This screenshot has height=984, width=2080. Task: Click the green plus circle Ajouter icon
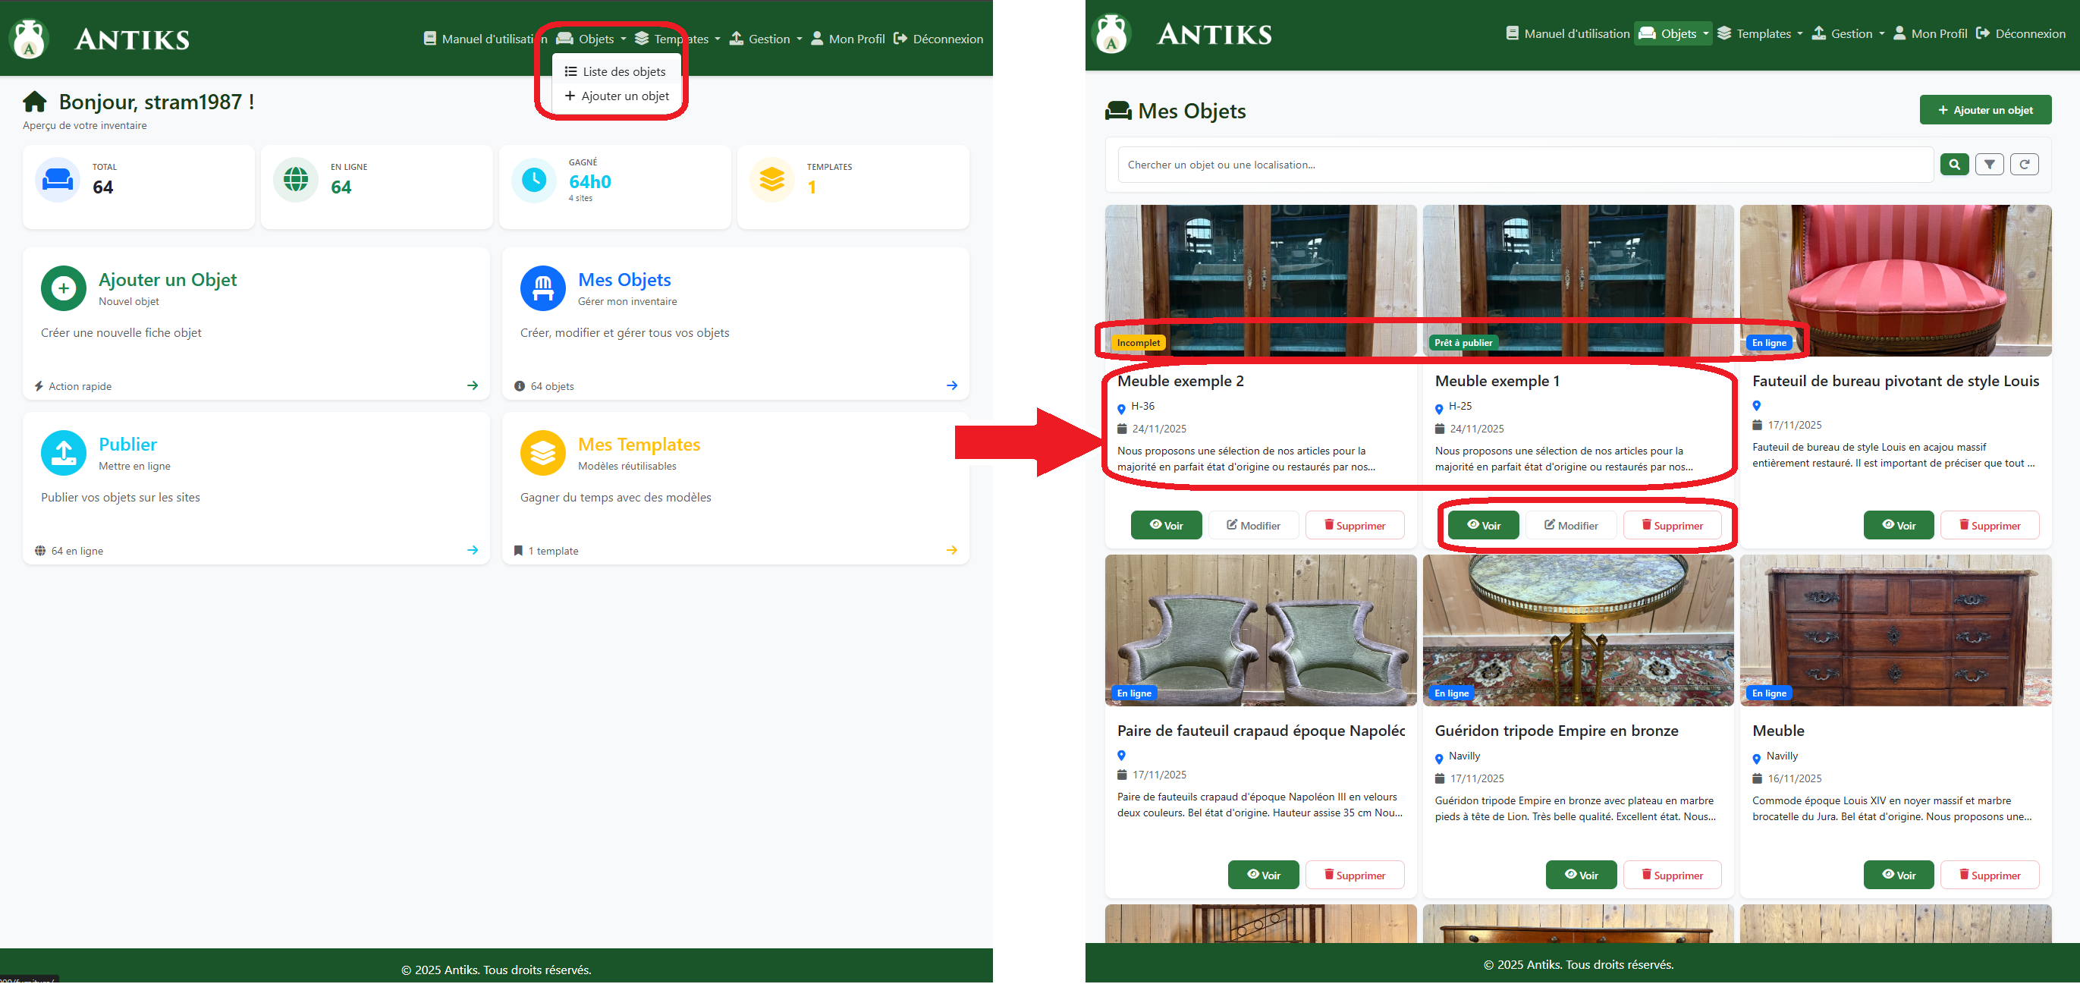[64, 288]
